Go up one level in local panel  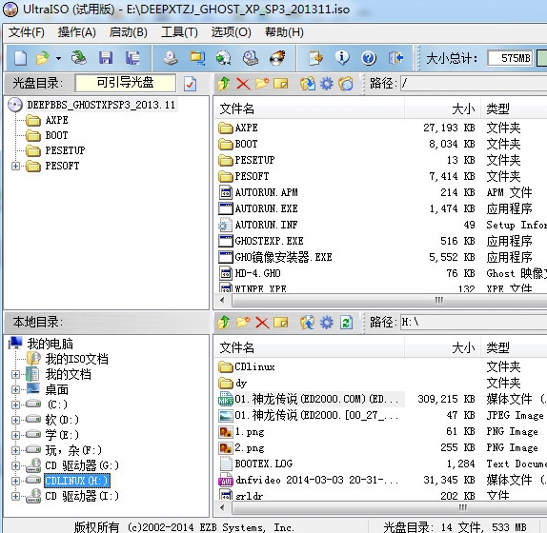click(224, 323)
